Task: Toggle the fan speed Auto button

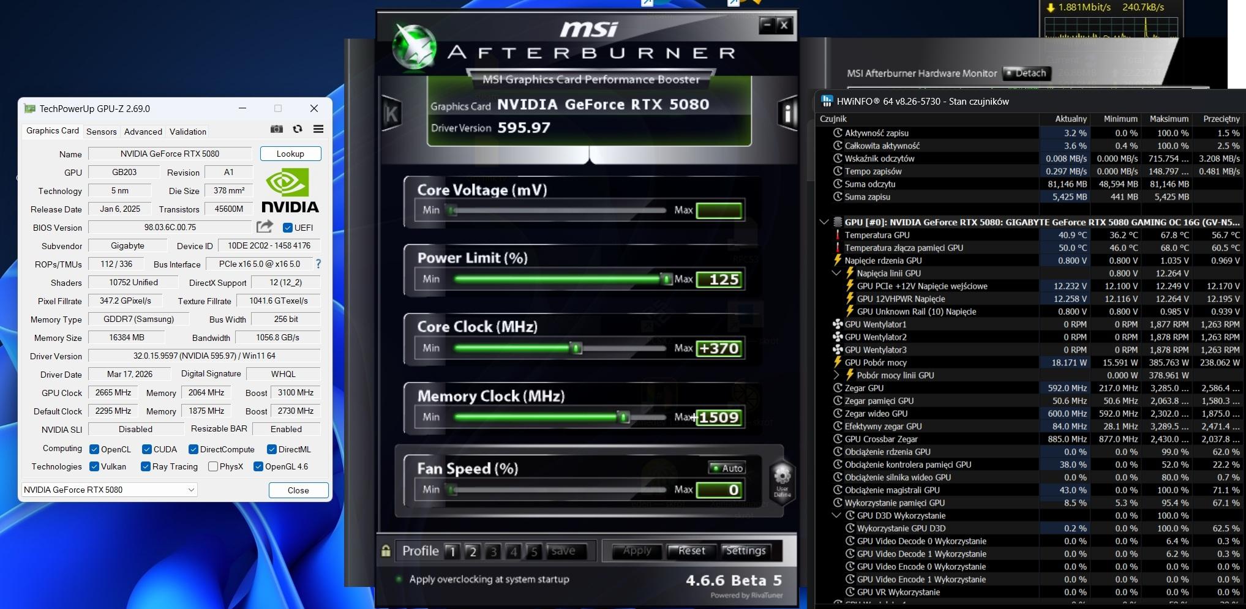Action: click(x=727, y=468)
